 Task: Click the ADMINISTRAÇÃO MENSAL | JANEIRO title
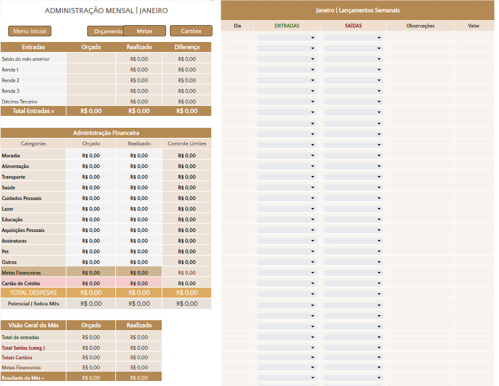pyautogui.click(x=107, y=11)
